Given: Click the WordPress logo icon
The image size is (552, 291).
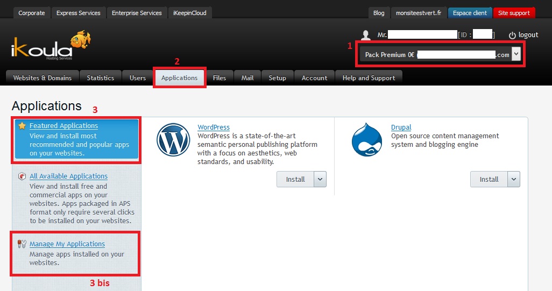Looking at the screenshot, I should [x=173, y=140].
